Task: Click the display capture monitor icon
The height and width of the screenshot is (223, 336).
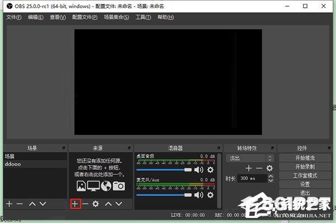Action: (x=93, y=186)
